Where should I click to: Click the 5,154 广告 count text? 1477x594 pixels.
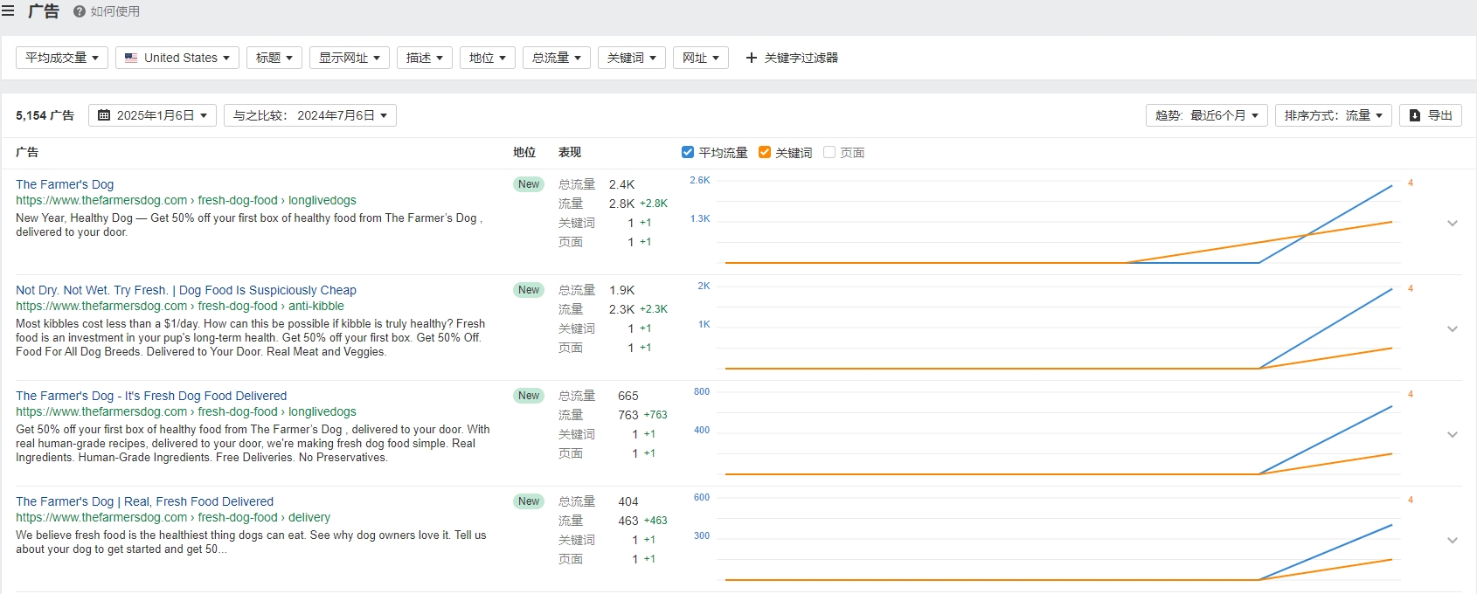(45, 115)
